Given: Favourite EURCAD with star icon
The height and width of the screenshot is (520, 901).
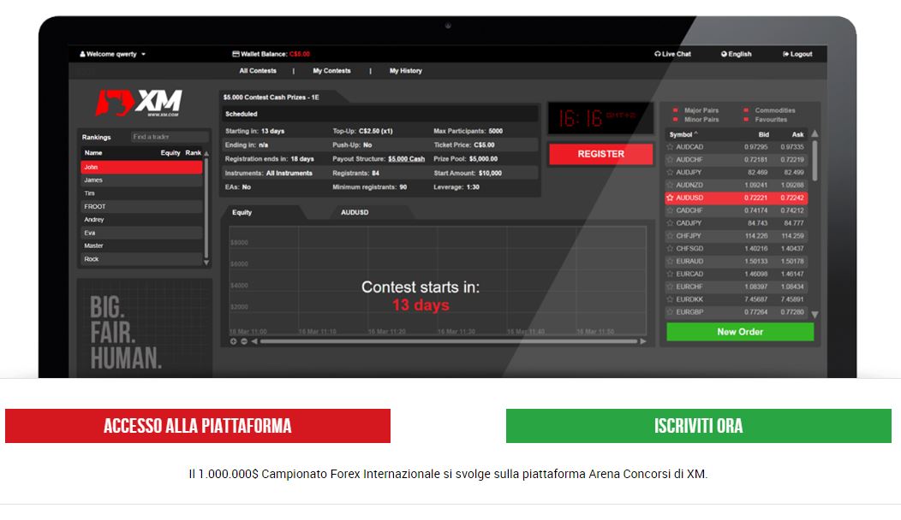Looking at the screenshot, I should (x=670, y=274).
